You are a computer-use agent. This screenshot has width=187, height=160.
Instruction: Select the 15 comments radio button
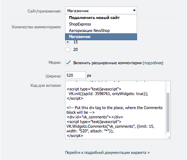point(68,42)
